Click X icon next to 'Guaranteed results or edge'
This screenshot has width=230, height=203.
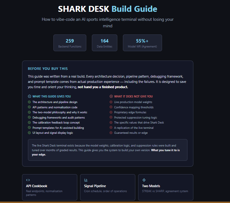point(111,133)
